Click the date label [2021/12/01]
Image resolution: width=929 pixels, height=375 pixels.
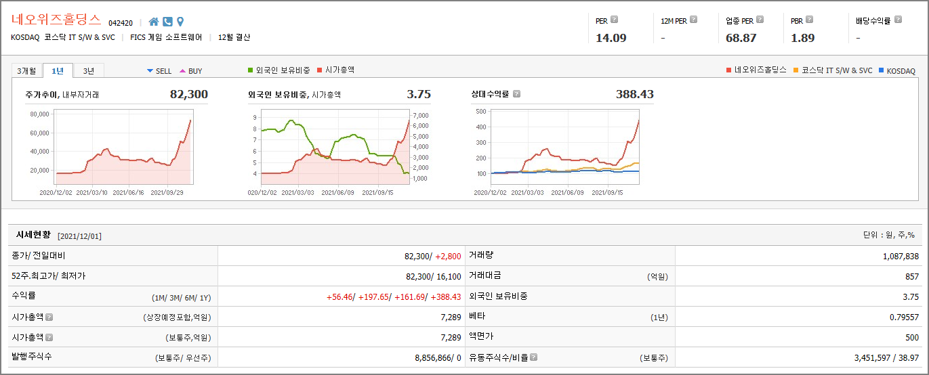click(x=80, y=236)
